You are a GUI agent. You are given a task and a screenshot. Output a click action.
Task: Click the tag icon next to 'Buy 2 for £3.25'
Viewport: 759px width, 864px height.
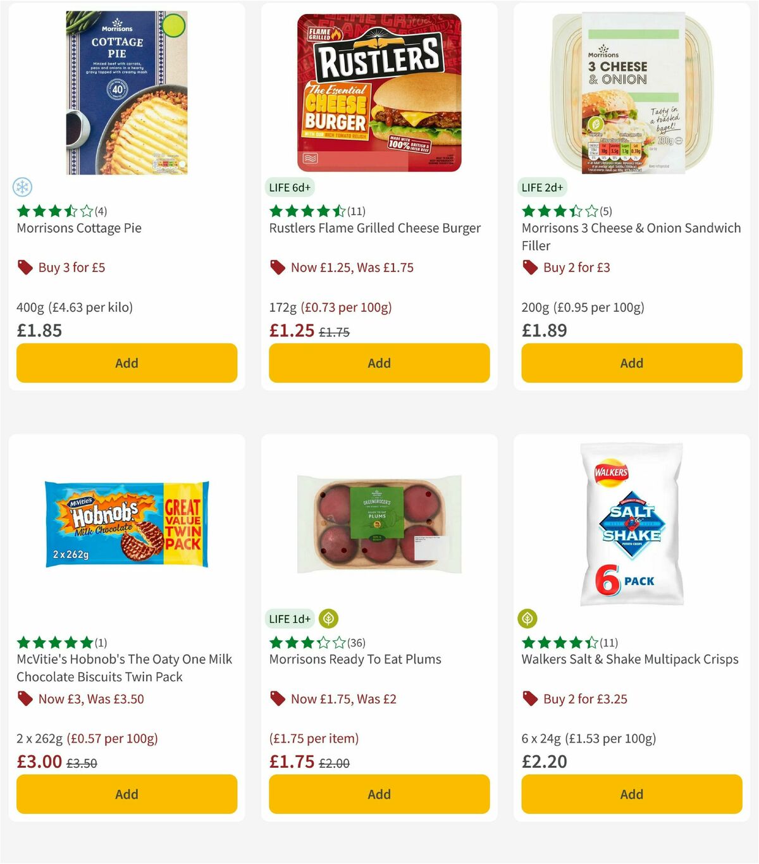pyautogui.click(x=529, y=699)
